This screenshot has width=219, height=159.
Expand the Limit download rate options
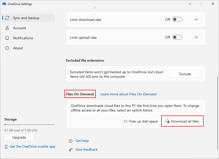click(x=196, y=19)
